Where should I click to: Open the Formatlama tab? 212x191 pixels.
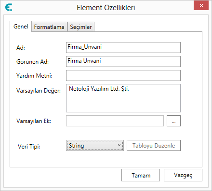49,27
